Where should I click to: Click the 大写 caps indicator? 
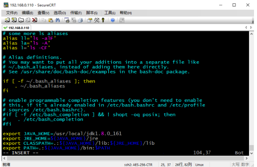click(x=235, y=164)
